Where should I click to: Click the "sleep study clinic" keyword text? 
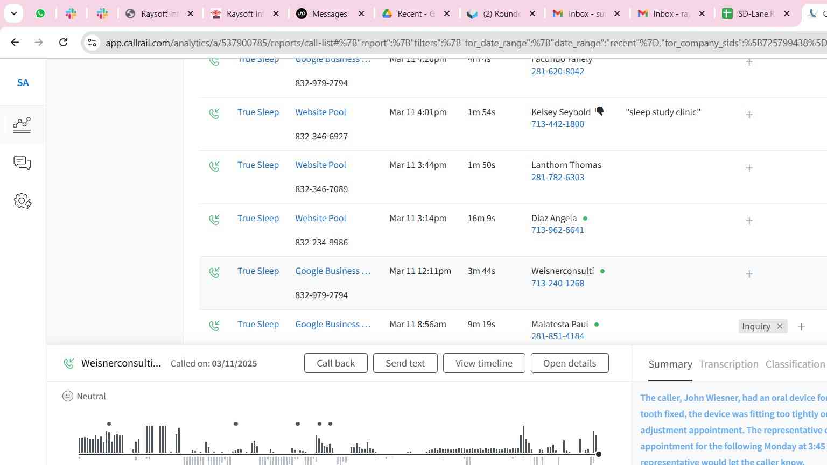click(663, 112)
